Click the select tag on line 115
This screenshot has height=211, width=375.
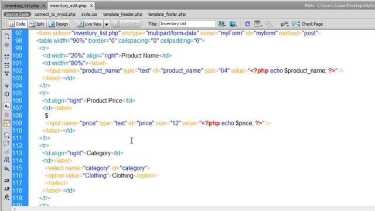[97, 168]
